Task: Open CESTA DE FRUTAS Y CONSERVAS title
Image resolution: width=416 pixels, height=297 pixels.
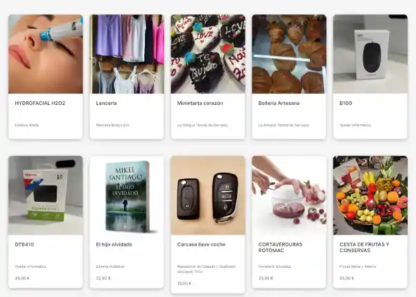Action: 364,247
